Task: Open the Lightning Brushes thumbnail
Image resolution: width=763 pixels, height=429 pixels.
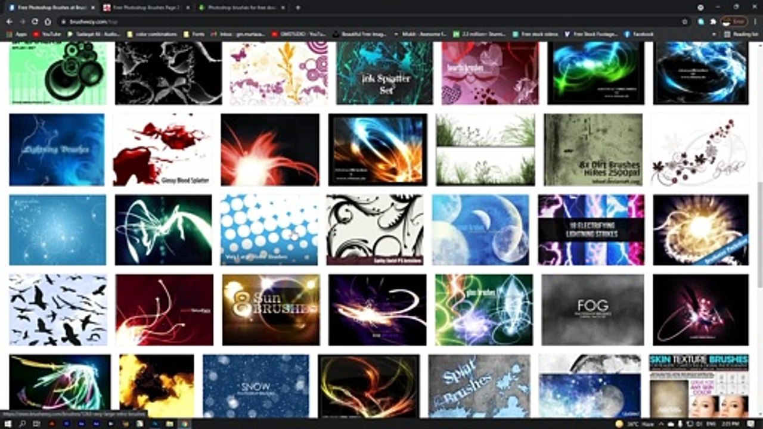Action: (x=57, y=150)
